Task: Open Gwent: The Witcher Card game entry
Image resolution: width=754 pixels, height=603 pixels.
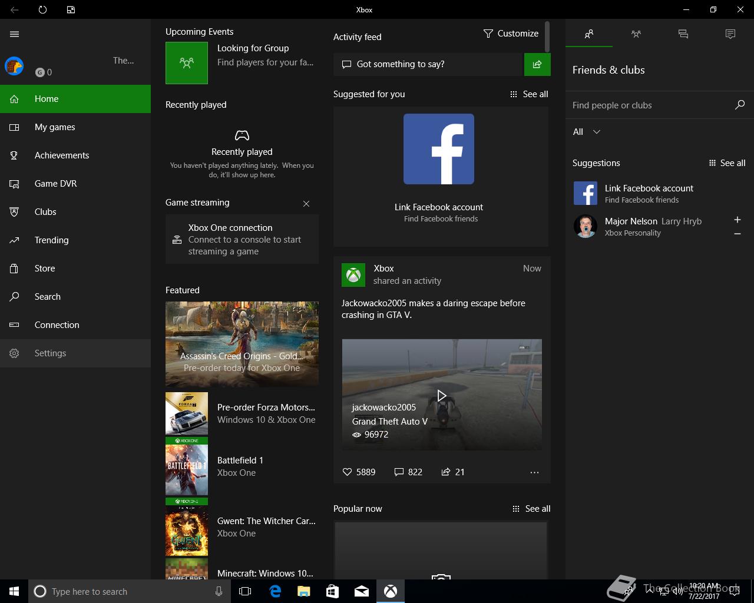Action: pyautogui.click(x=242, y=527)
